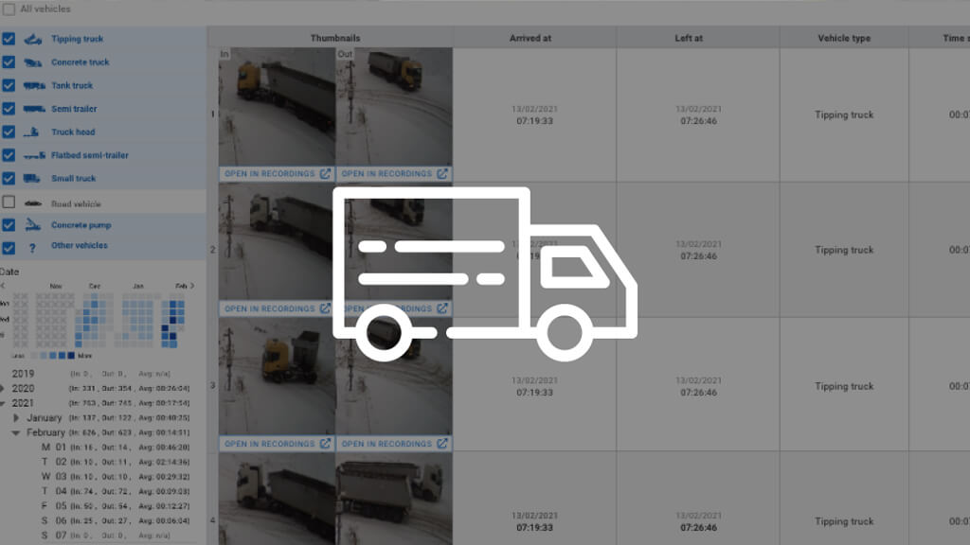Click the Thumbnails column header

point(335,38)
